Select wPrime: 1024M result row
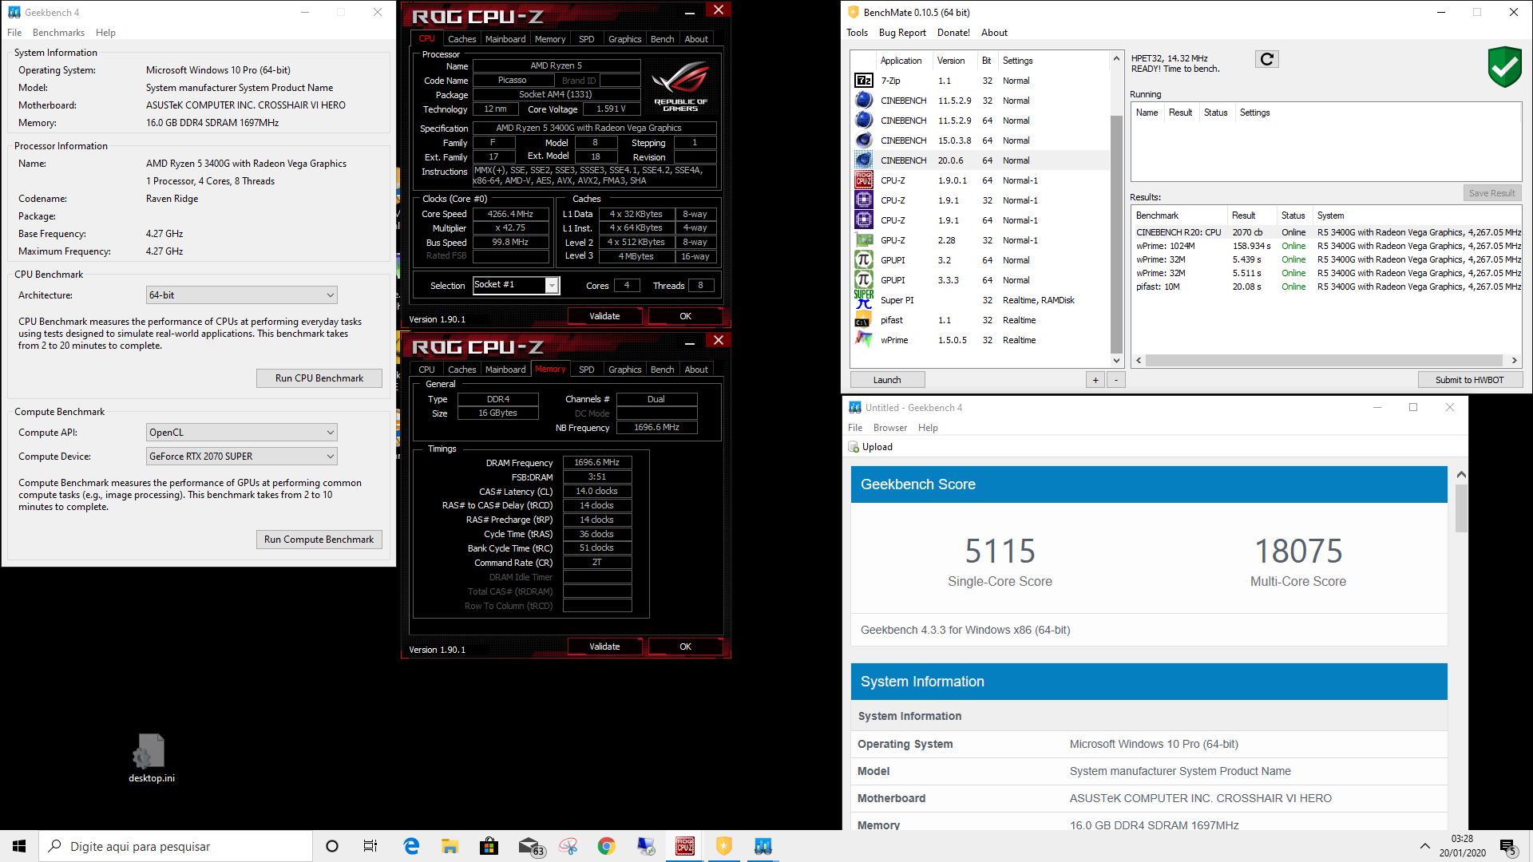1533x862 pixels. point(1326,246)
